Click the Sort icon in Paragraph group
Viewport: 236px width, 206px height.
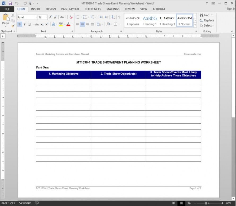113,17
